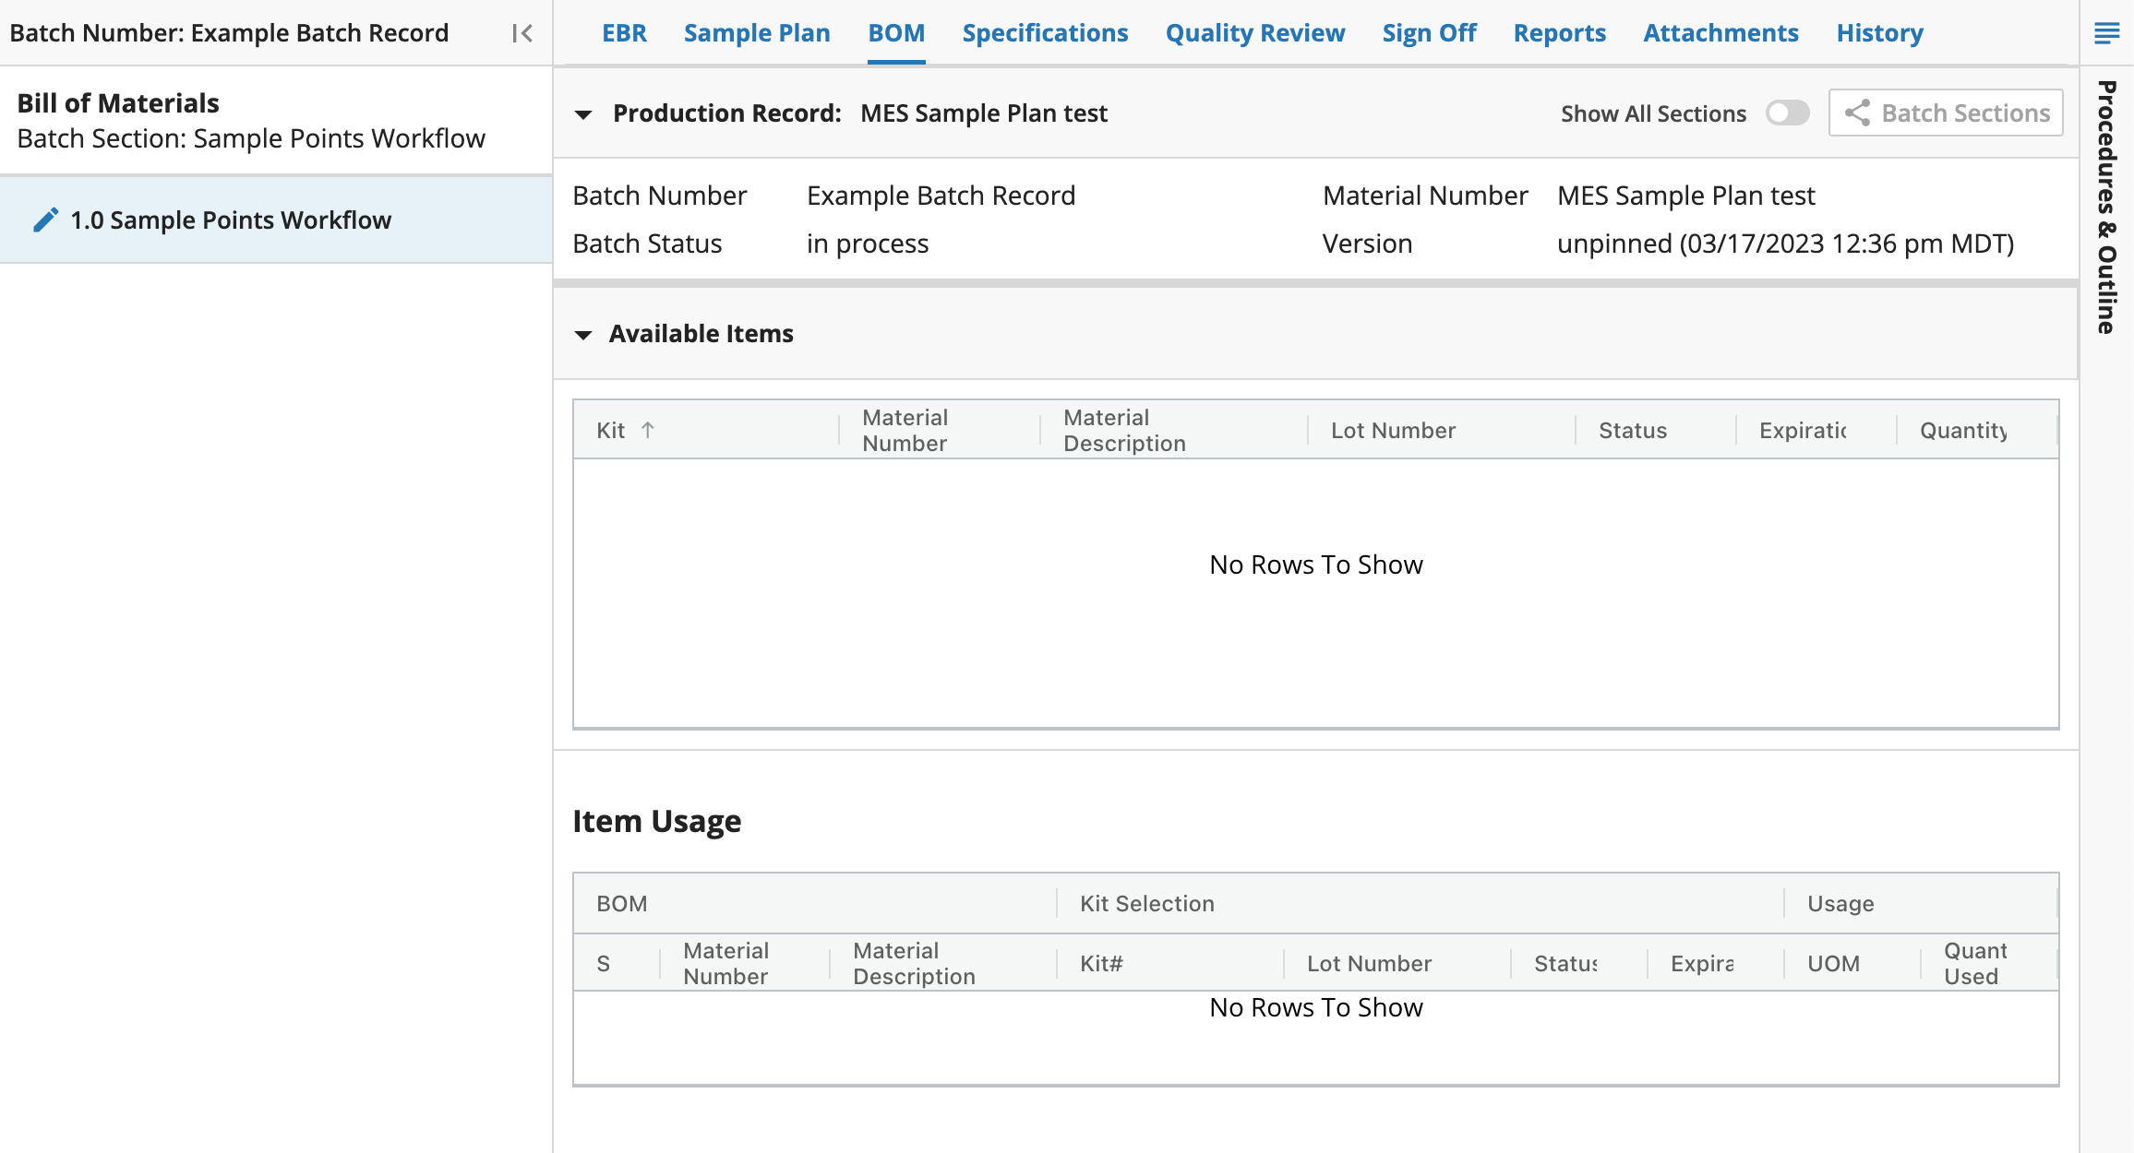Viewport: 2134px width, 1153px height.
Task: Toggle the Show All Sections switch
Action: [x=1788, y=113]
